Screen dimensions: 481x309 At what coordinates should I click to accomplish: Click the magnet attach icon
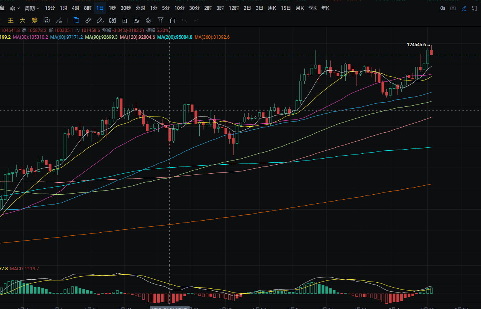[x=149, y=20]
